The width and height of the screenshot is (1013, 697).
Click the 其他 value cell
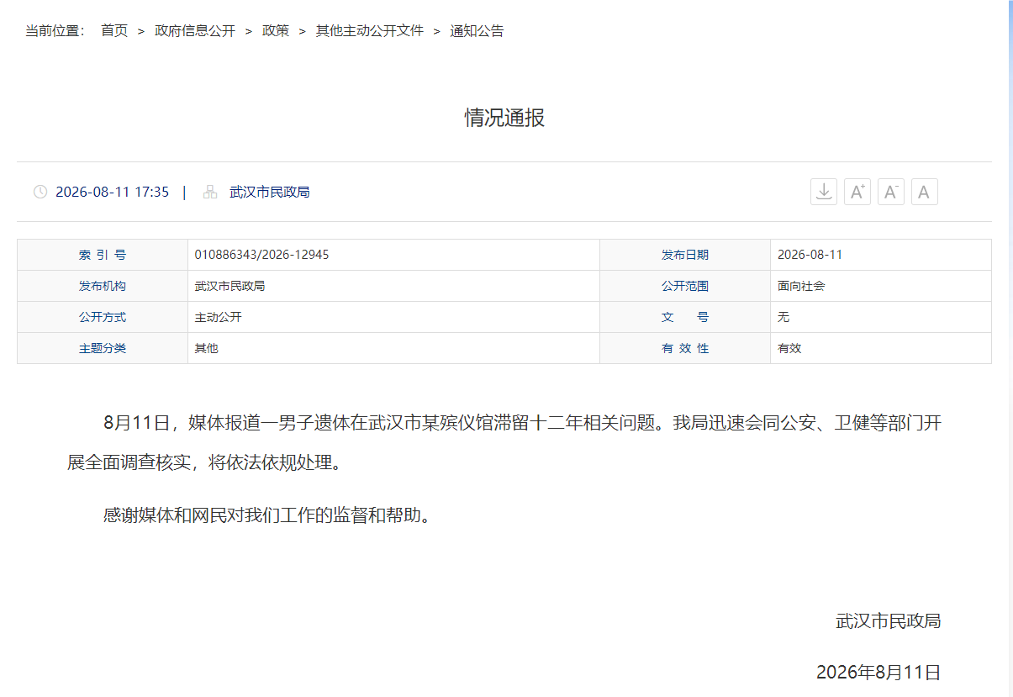[393, 348]
